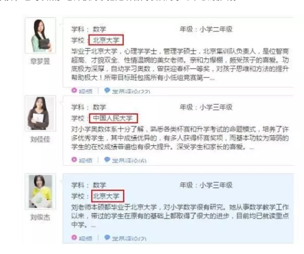
Task: Open student comments link for 刘佳佳
Action: pyautogui.click(x=129, y=160)
